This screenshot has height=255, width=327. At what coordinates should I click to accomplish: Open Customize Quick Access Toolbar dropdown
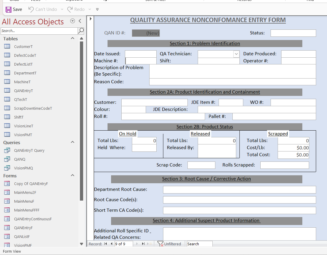click(x=97, y=9)
